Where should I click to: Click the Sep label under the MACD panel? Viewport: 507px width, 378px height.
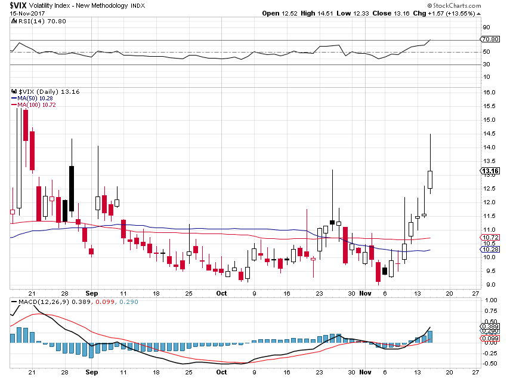(x=91, y=372)
